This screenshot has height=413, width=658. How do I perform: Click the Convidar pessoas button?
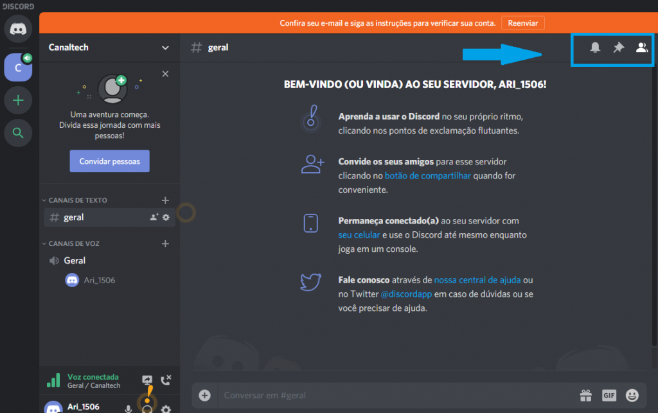pyautogui.click(x=109, y=161)
